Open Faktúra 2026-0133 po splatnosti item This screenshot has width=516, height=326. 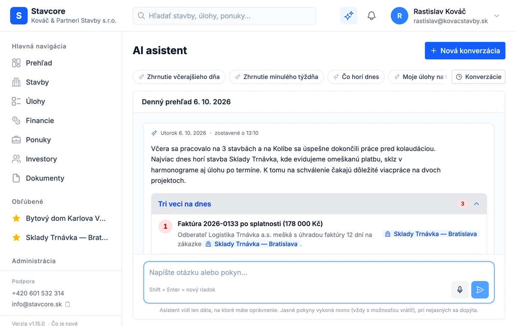[250, 224]
